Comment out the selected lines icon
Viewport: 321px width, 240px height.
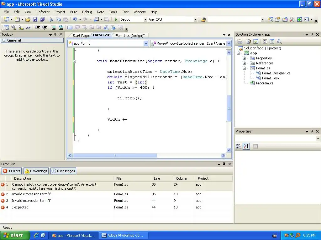pos(53,27)
